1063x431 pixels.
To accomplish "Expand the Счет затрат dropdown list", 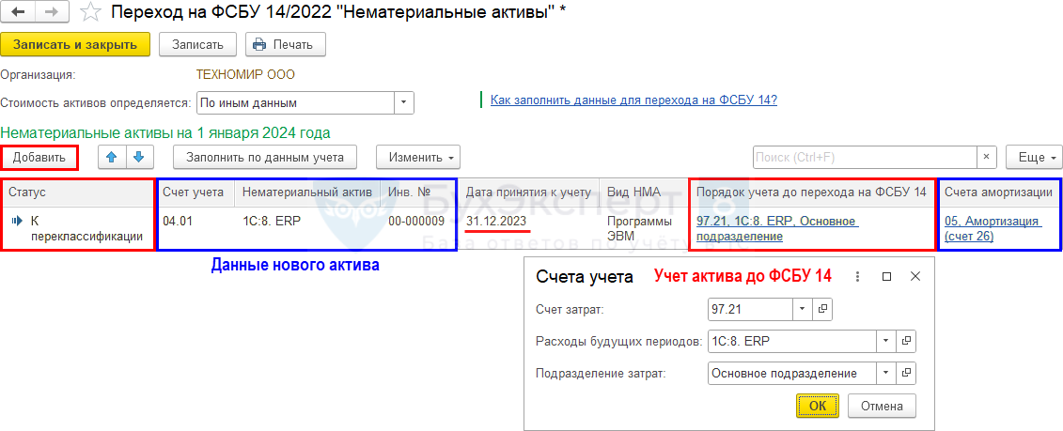I will click(x=802, y=310).
